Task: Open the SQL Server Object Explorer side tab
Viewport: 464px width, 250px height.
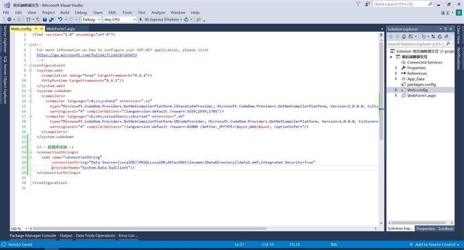Action: [x=5, y=80]
